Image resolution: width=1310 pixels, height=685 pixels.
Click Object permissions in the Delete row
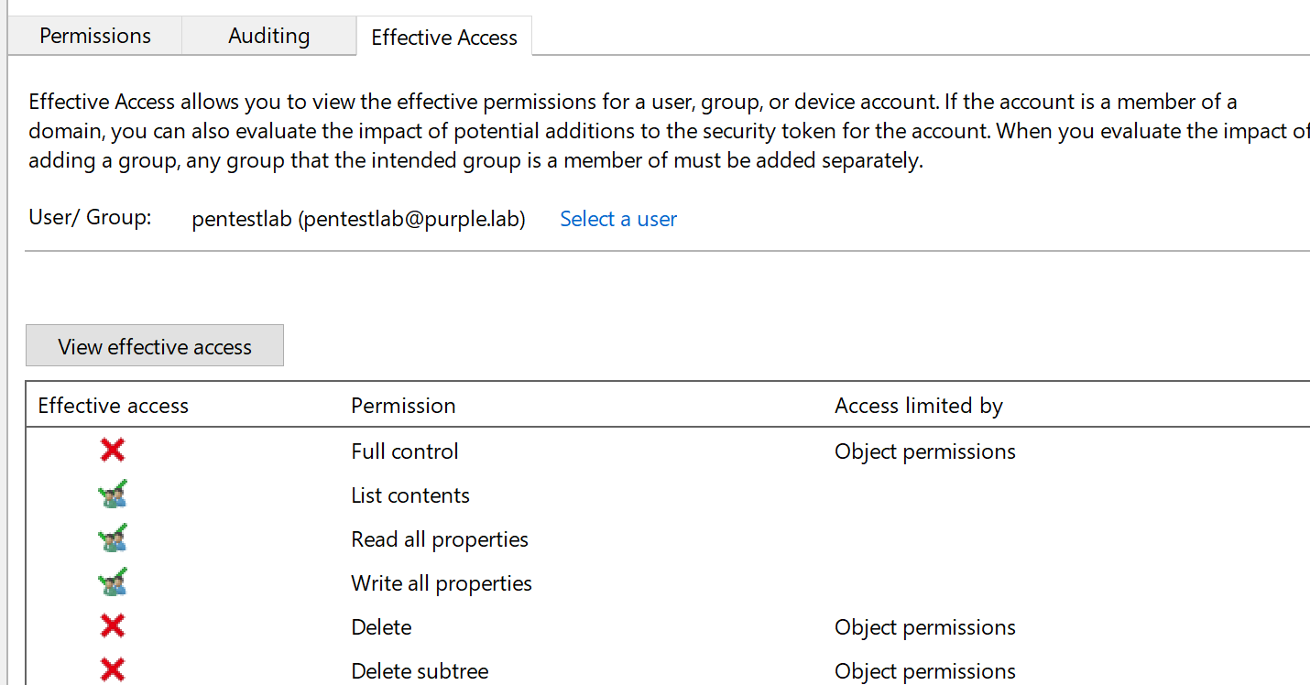(x=924, y=627)
